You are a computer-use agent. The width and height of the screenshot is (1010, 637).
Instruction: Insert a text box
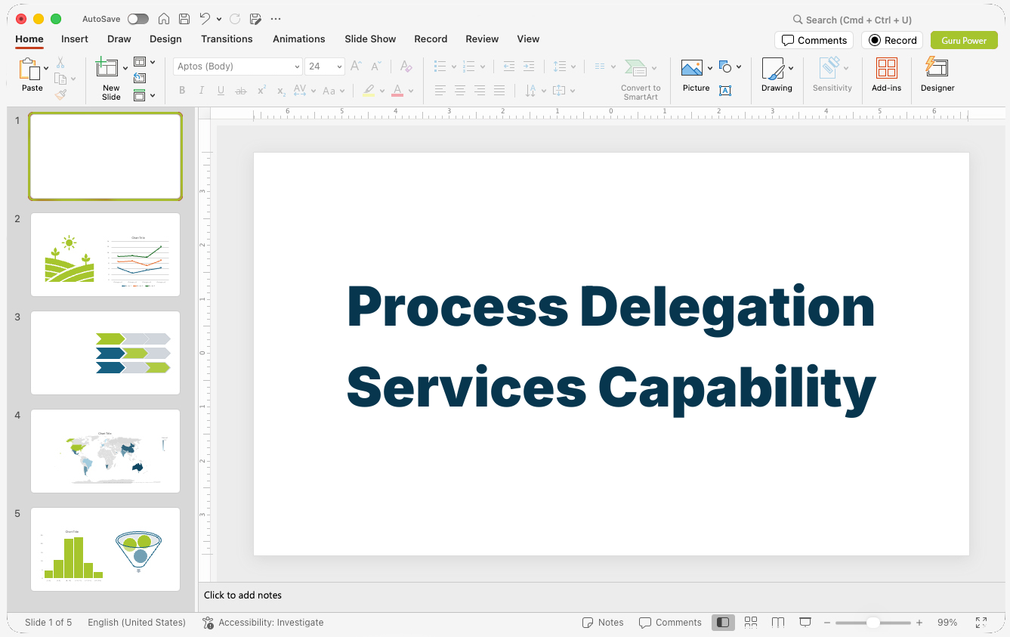tap(725, 91)
